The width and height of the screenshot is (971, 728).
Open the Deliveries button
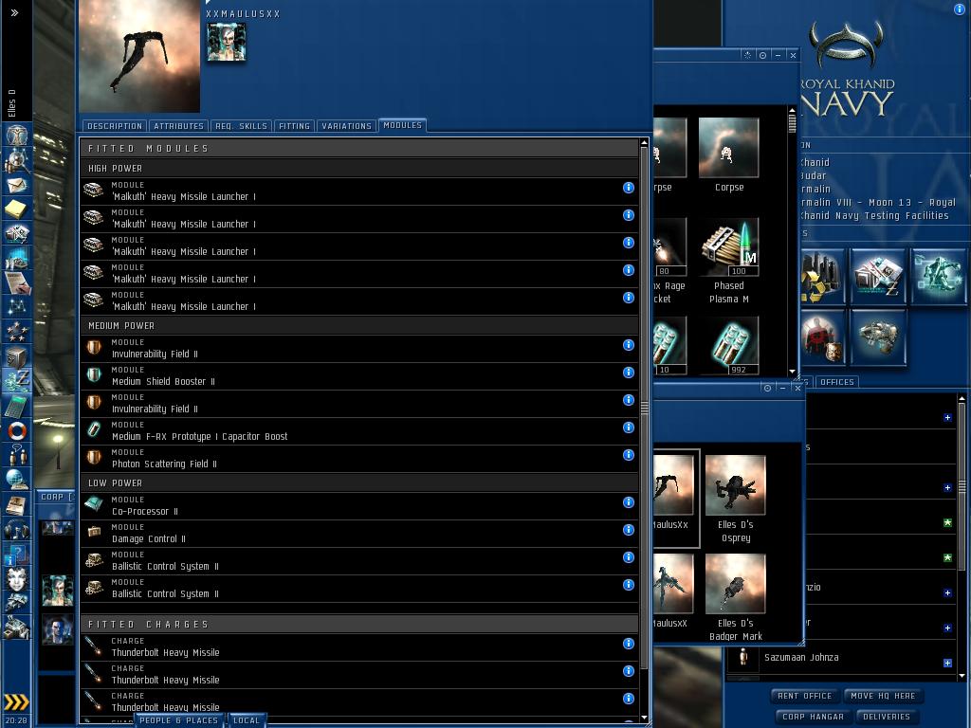point(887,717)
